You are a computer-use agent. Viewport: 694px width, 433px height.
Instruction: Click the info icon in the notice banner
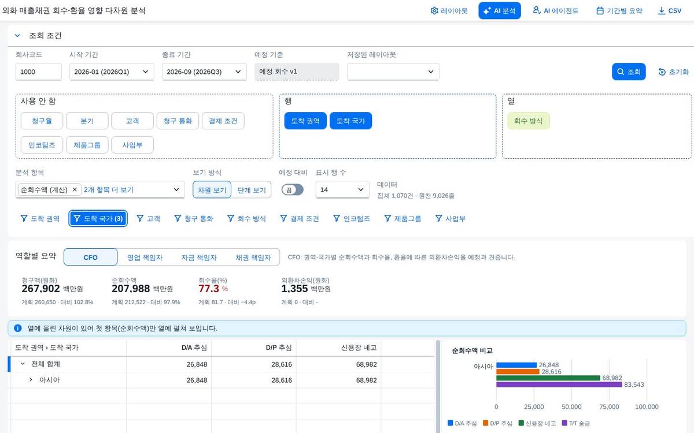click(x=17, y=328)
